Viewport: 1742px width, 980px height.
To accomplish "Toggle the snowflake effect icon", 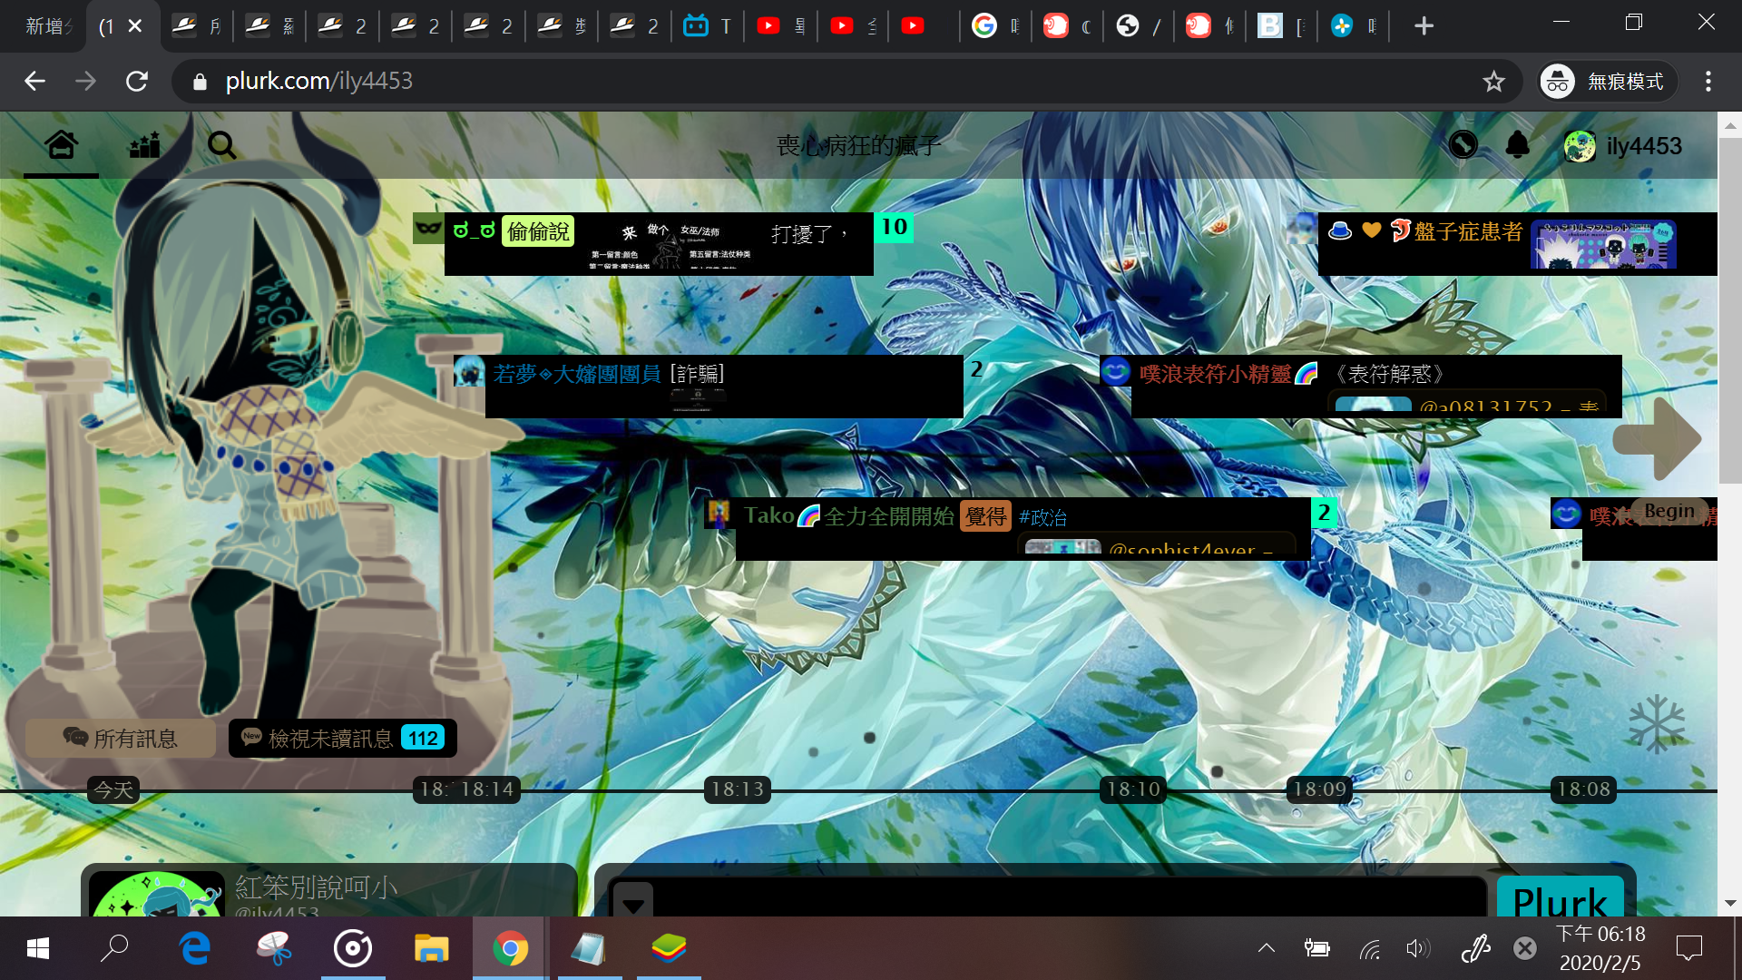I will tap(1656, 724).
